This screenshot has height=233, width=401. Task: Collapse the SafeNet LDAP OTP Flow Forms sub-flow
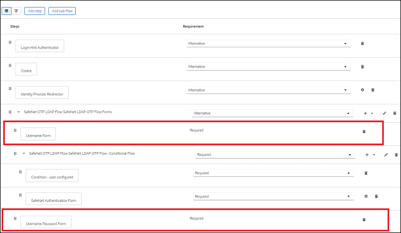[19, 112]
